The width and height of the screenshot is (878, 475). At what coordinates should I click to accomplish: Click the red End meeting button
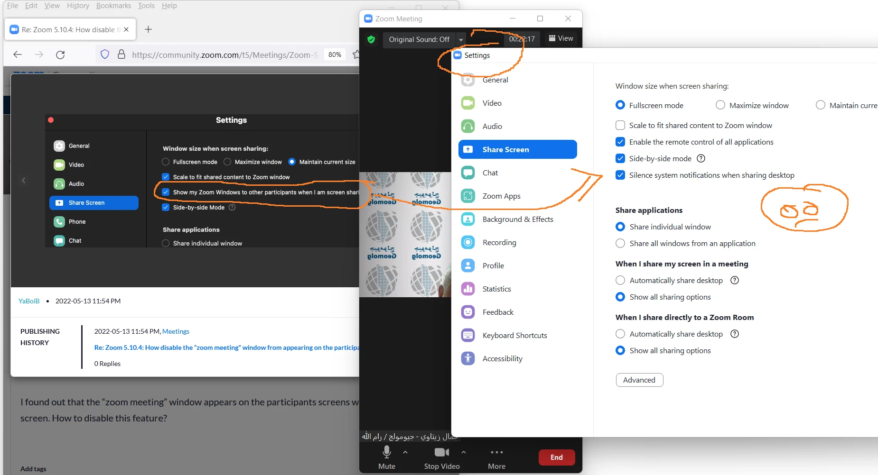[557, 457]
